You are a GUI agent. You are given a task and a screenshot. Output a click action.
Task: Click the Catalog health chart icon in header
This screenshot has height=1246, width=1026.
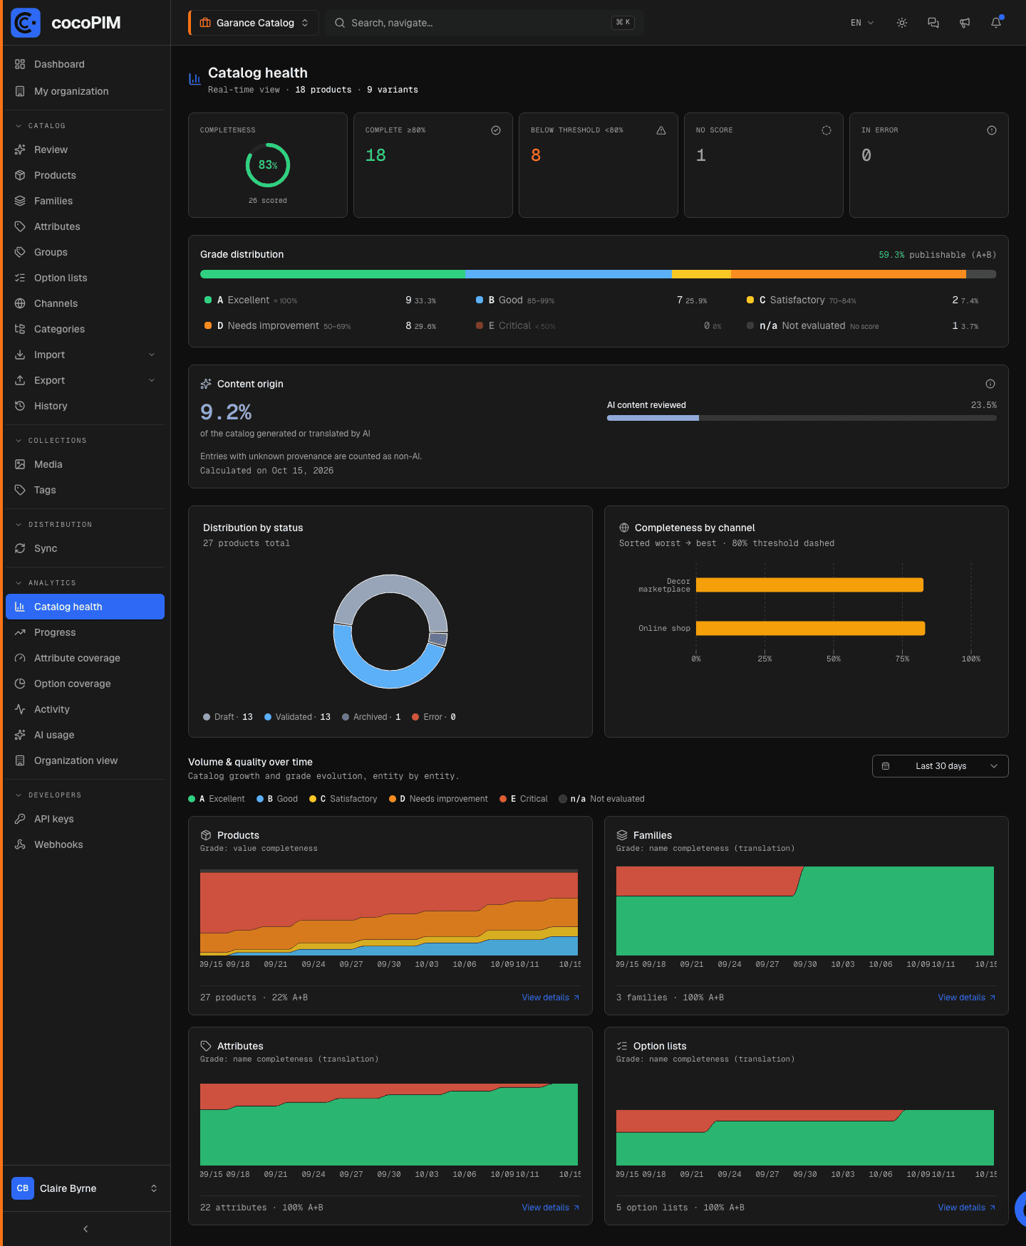tap(195, 79)
